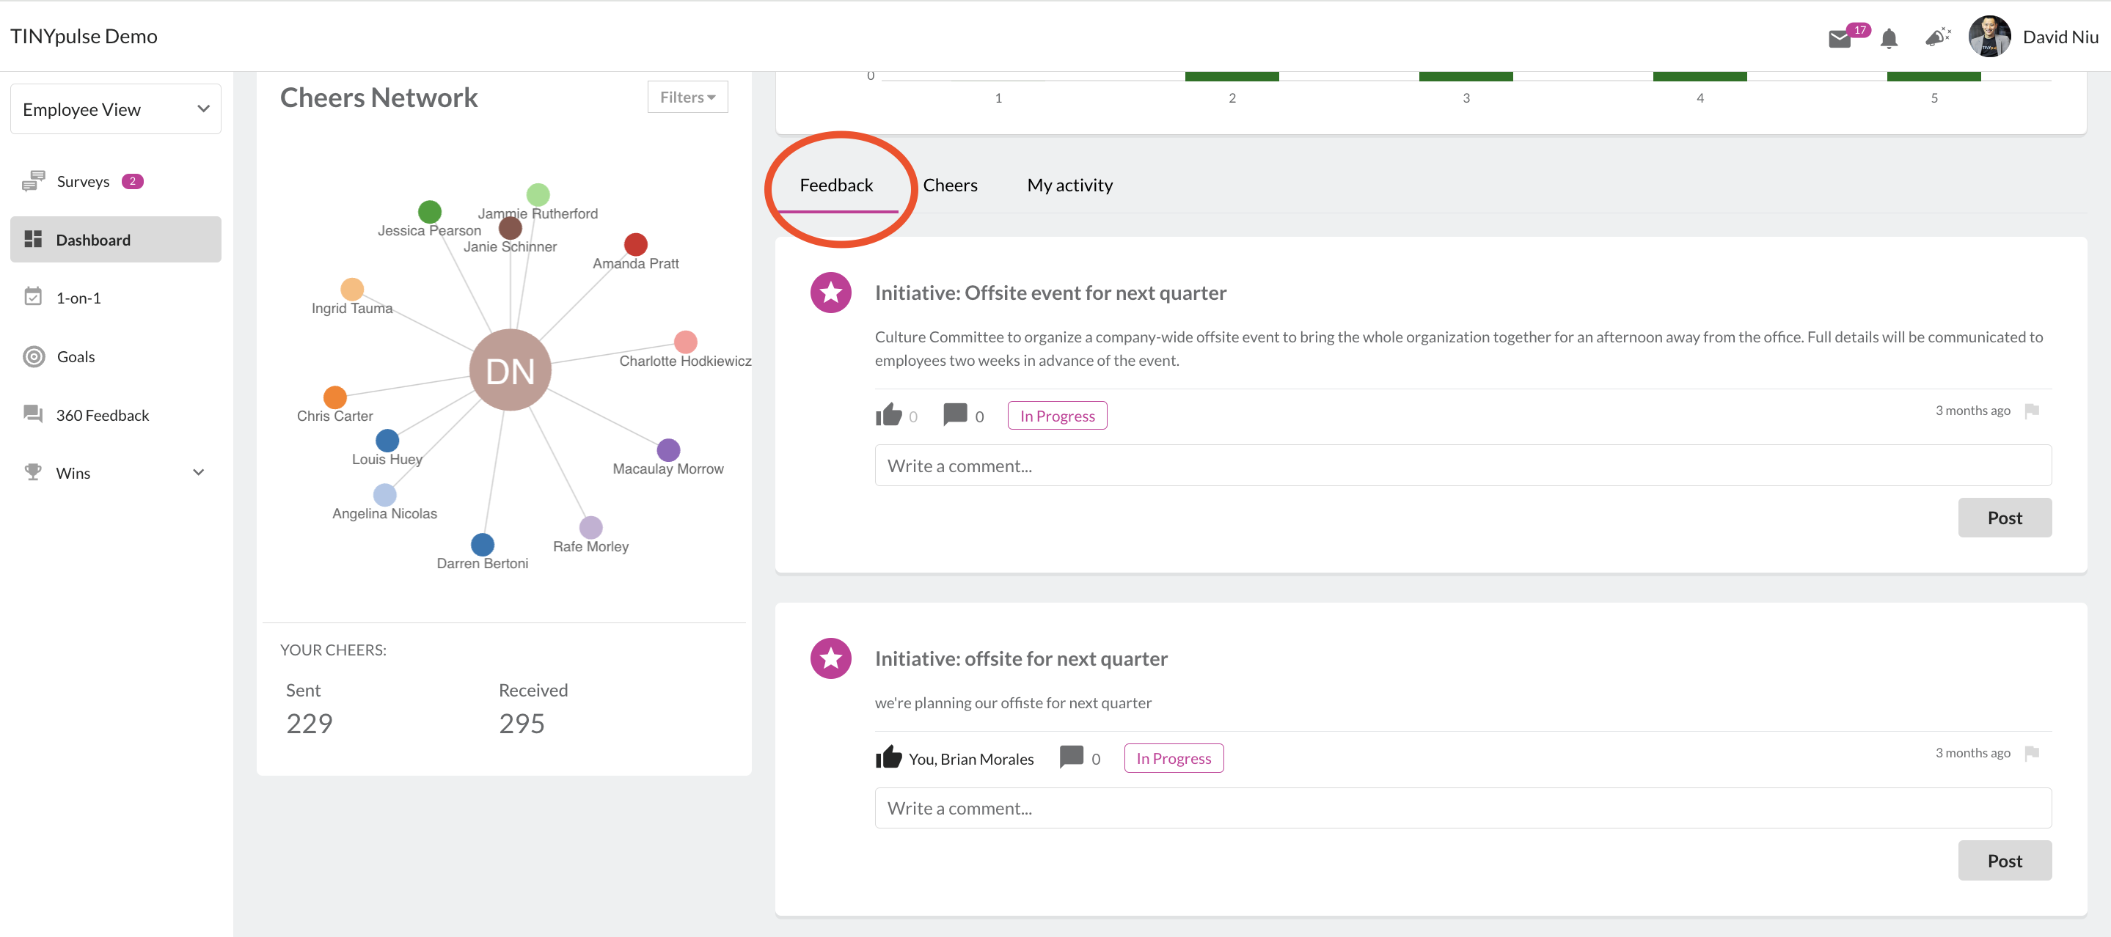2111x937 pixels.
Task: Select Rafe Morley's lavender node
Action: (x=591, y=527)
